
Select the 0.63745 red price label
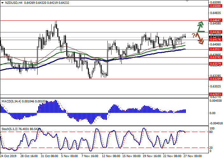(215, 58)
